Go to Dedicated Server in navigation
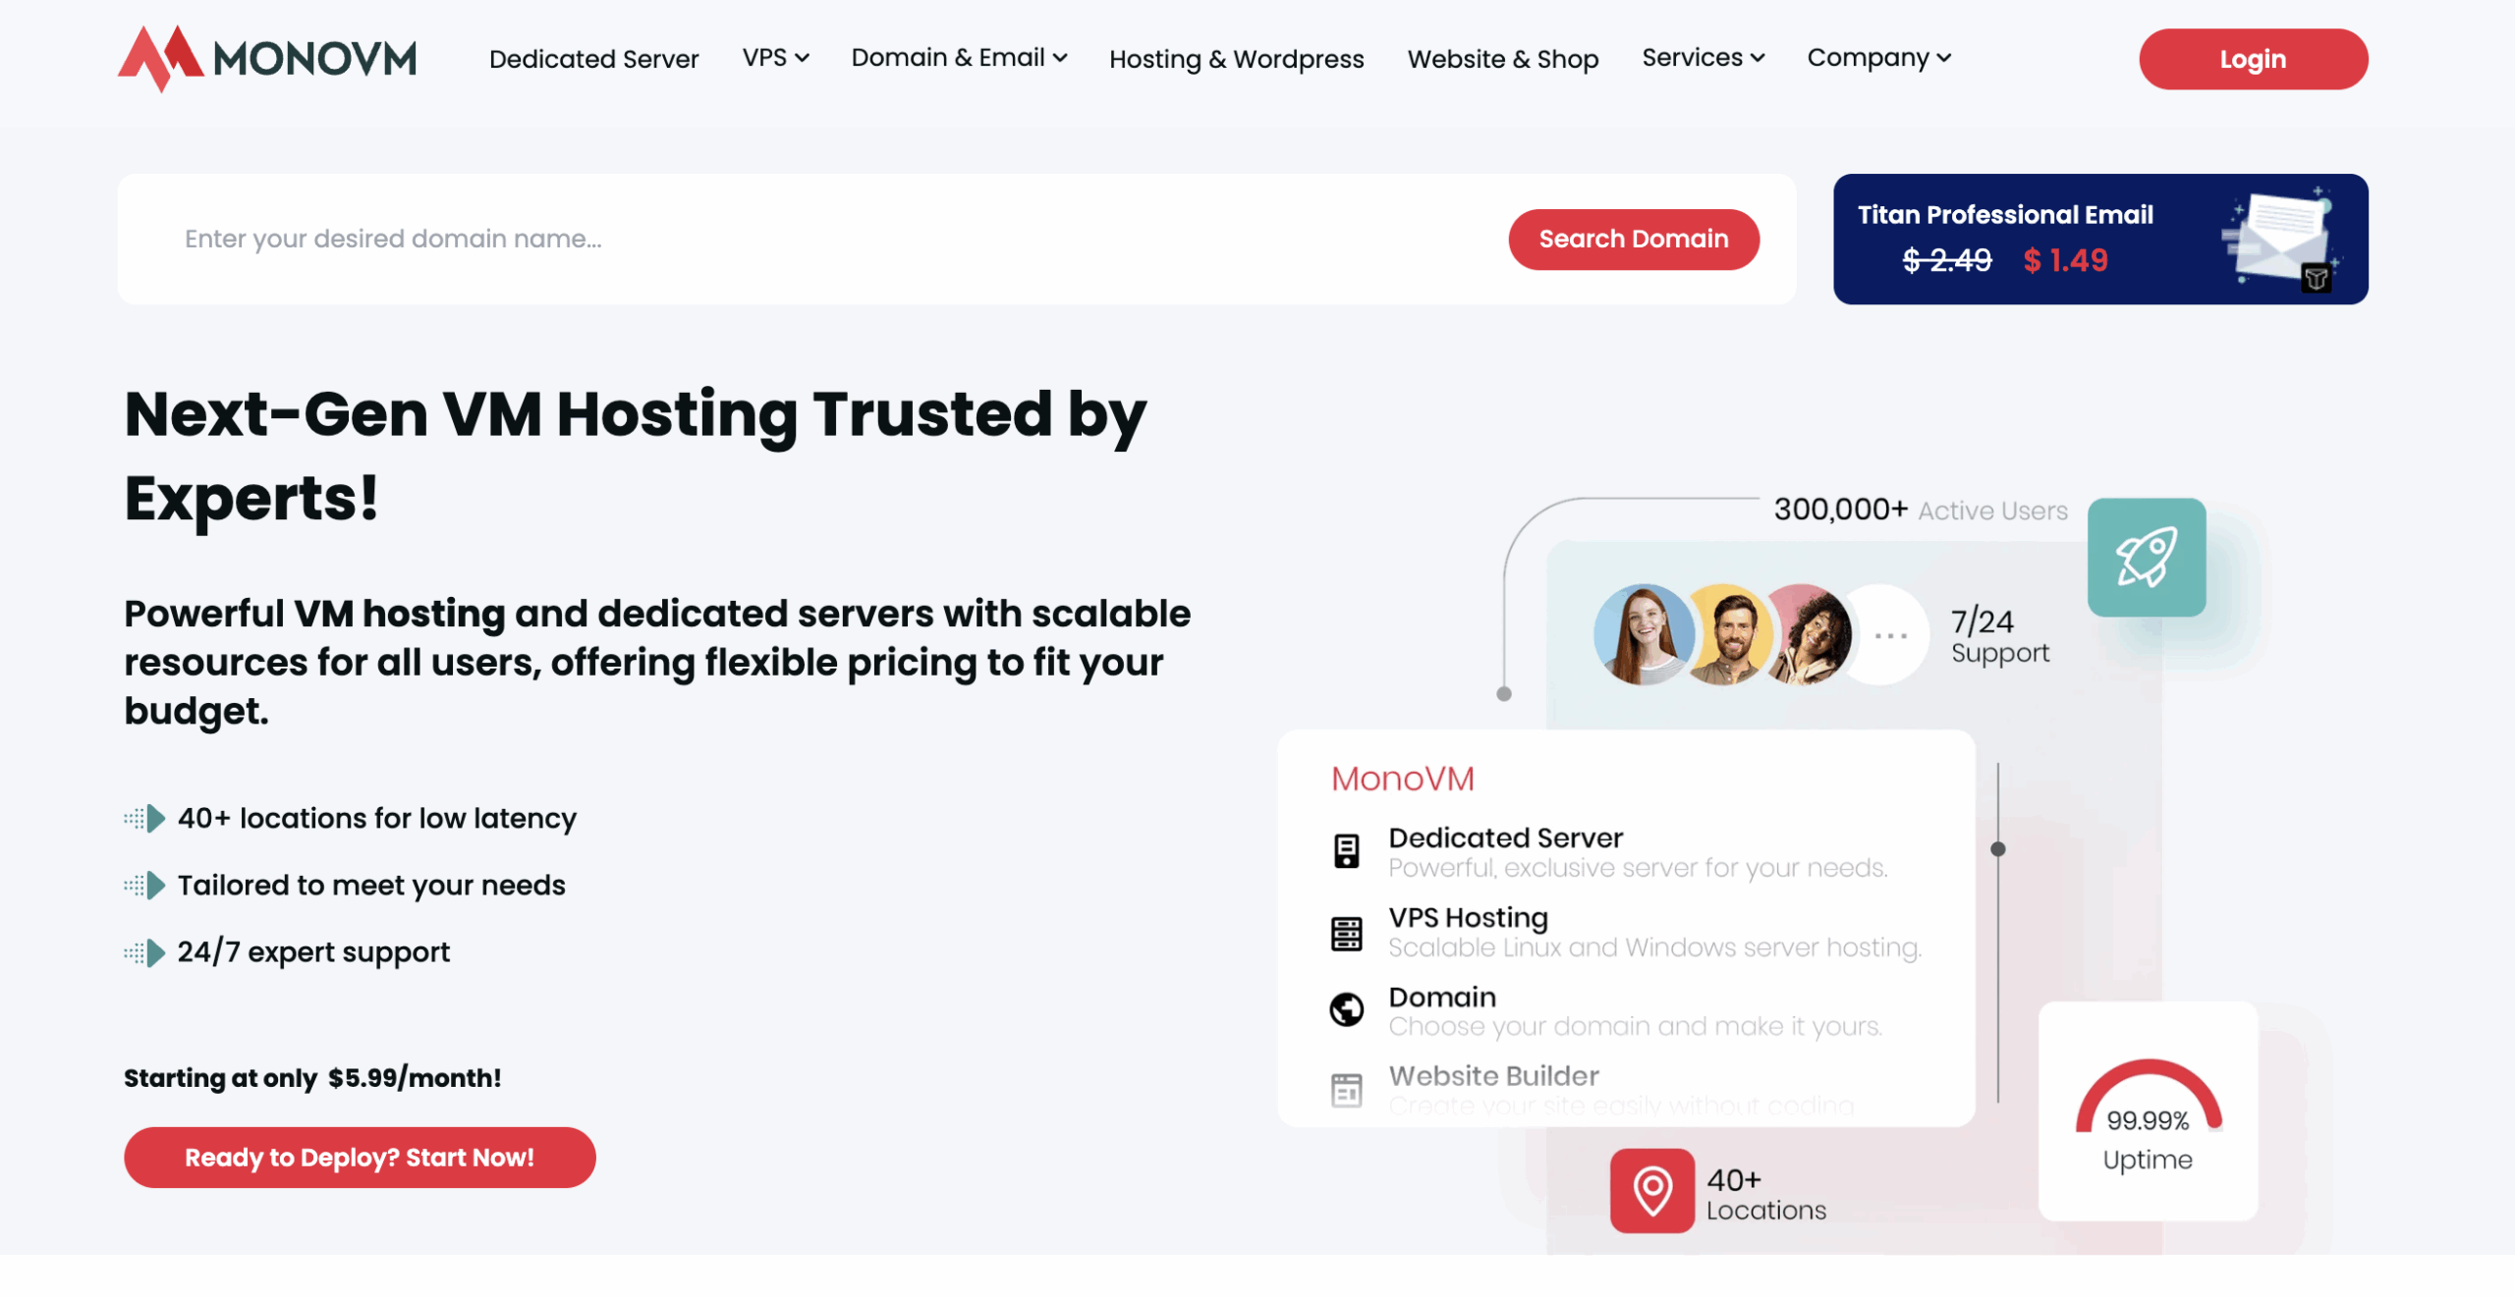The image size is (2515, 1297). (x=593, y=59)
